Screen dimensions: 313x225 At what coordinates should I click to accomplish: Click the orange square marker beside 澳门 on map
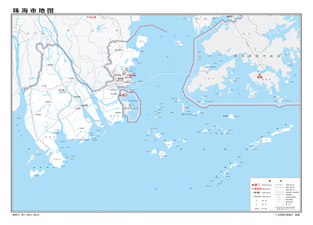pyautogui.click(x=120, y=95)
